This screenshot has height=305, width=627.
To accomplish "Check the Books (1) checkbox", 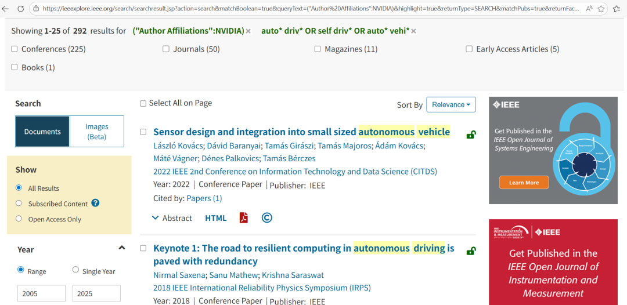I will [x=15, y=67].
